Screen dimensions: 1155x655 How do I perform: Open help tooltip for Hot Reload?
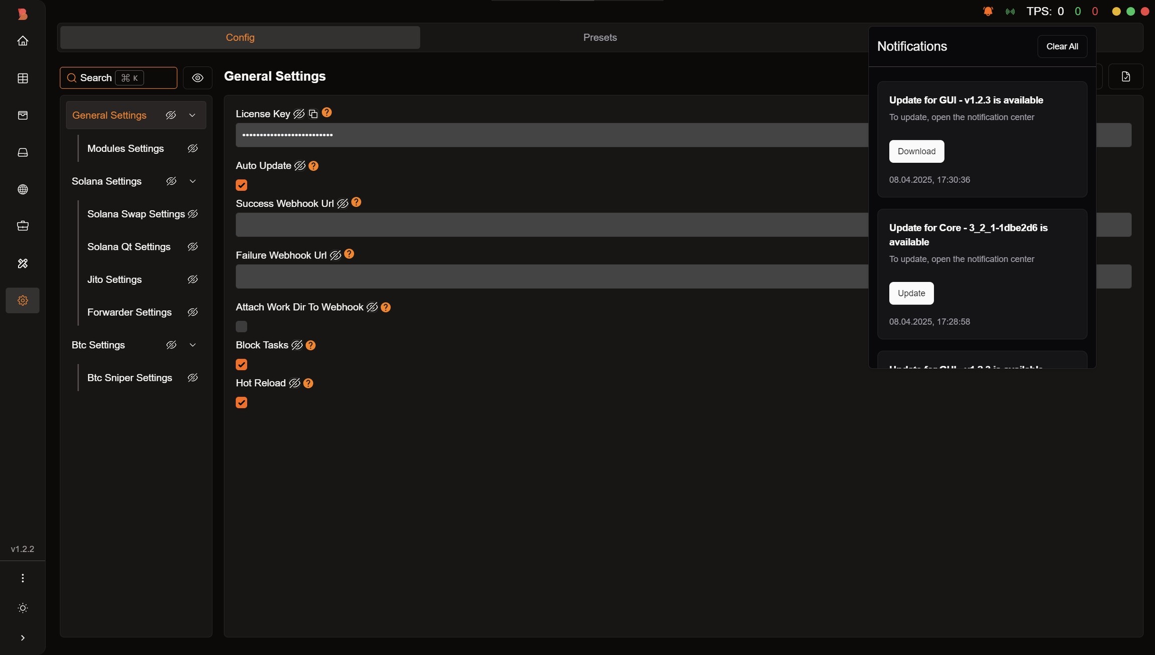(x=308, y=383)
